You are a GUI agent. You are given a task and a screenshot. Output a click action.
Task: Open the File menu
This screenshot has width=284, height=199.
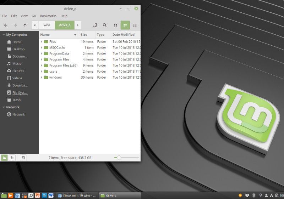click(5, 16)
